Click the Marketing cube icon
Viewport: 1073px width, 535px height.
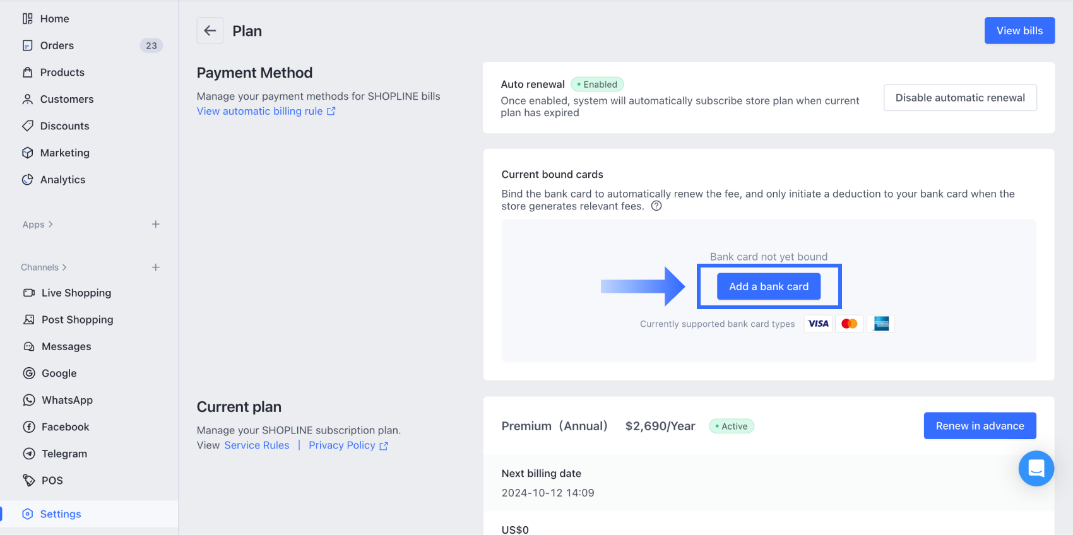pos(28,153)
